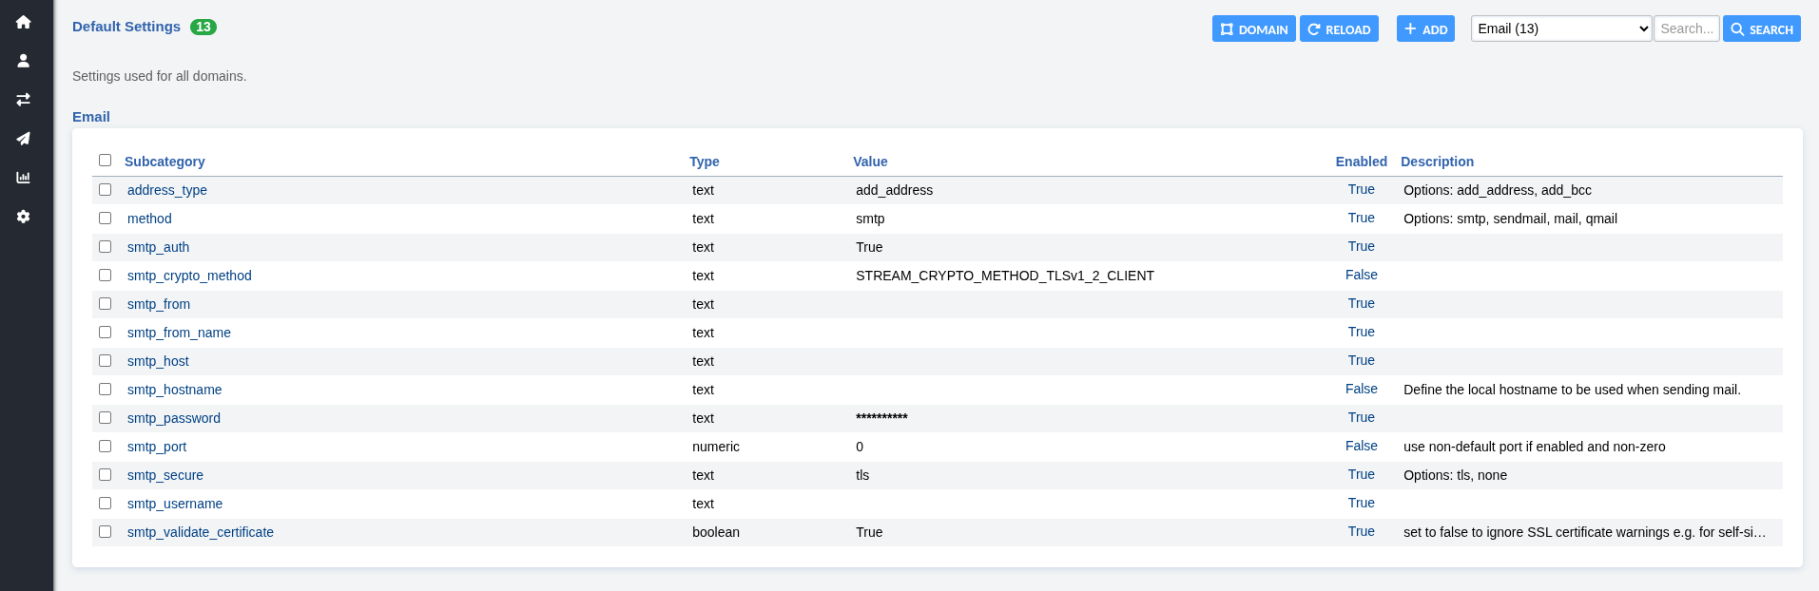Click the Add button with plus icon
Viewport: 1819px width, 591px height.
point(1424,29)
